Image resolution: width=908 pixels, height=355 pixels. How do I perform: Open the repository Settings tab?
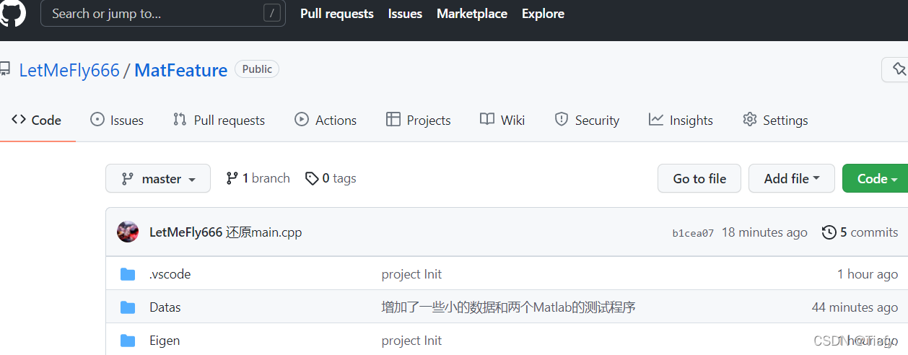click(x=775, y=120)
